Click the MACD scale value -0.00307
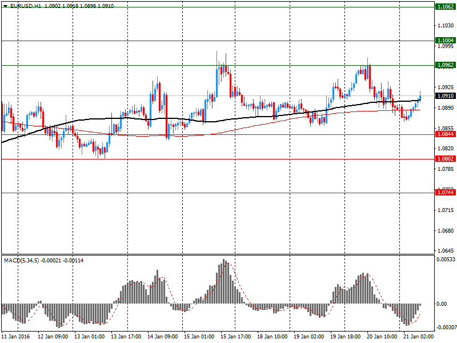Screen dimensions: 457x343 click(446, 328)
